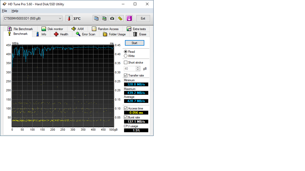The width and height of the screenshot is (305, 171).
Task: Switch to the AAM tab
Action: tap(78, 29)
